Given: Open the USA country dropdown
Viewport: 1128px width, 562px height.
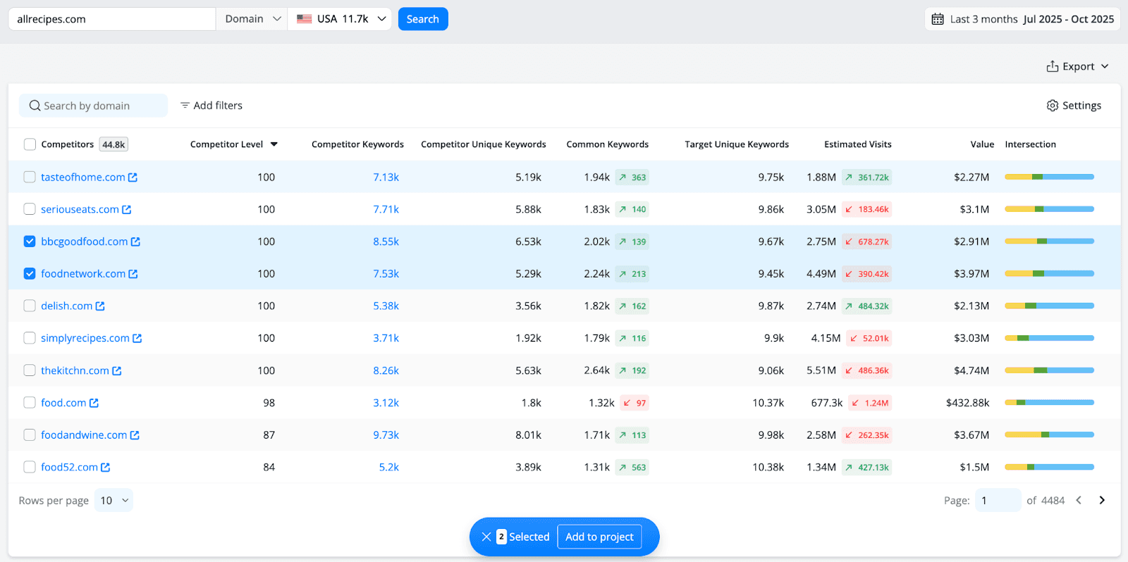Looking at the screenshot, I should click(340, 19).
